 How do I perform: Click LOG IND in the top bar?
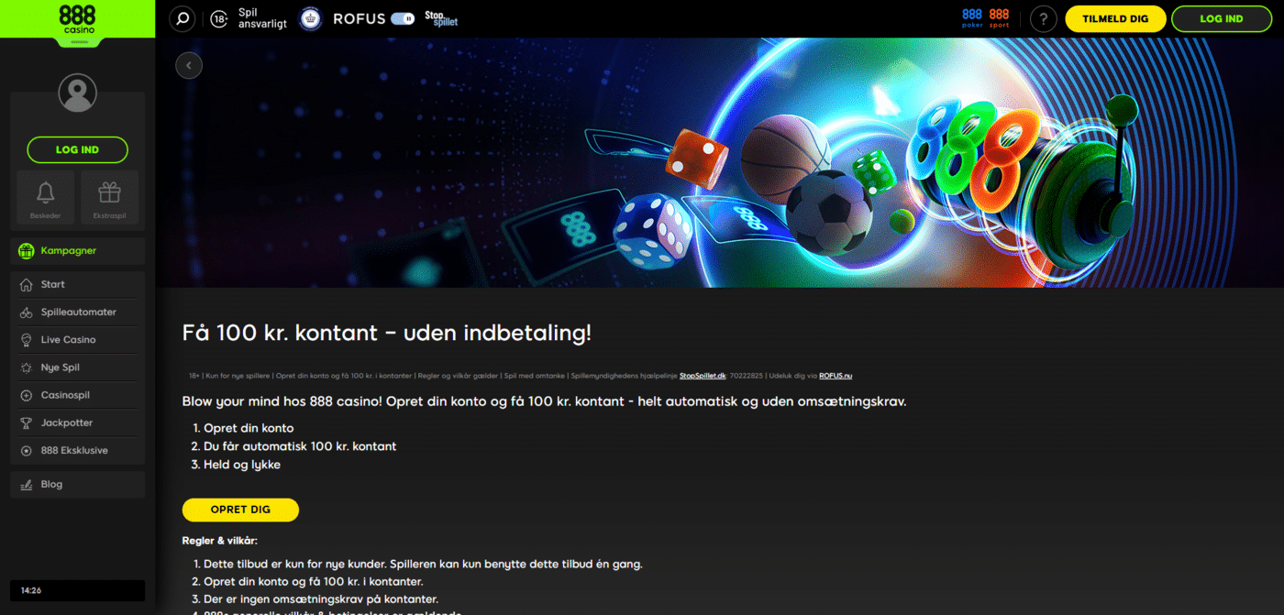(x=1222, y=18)
